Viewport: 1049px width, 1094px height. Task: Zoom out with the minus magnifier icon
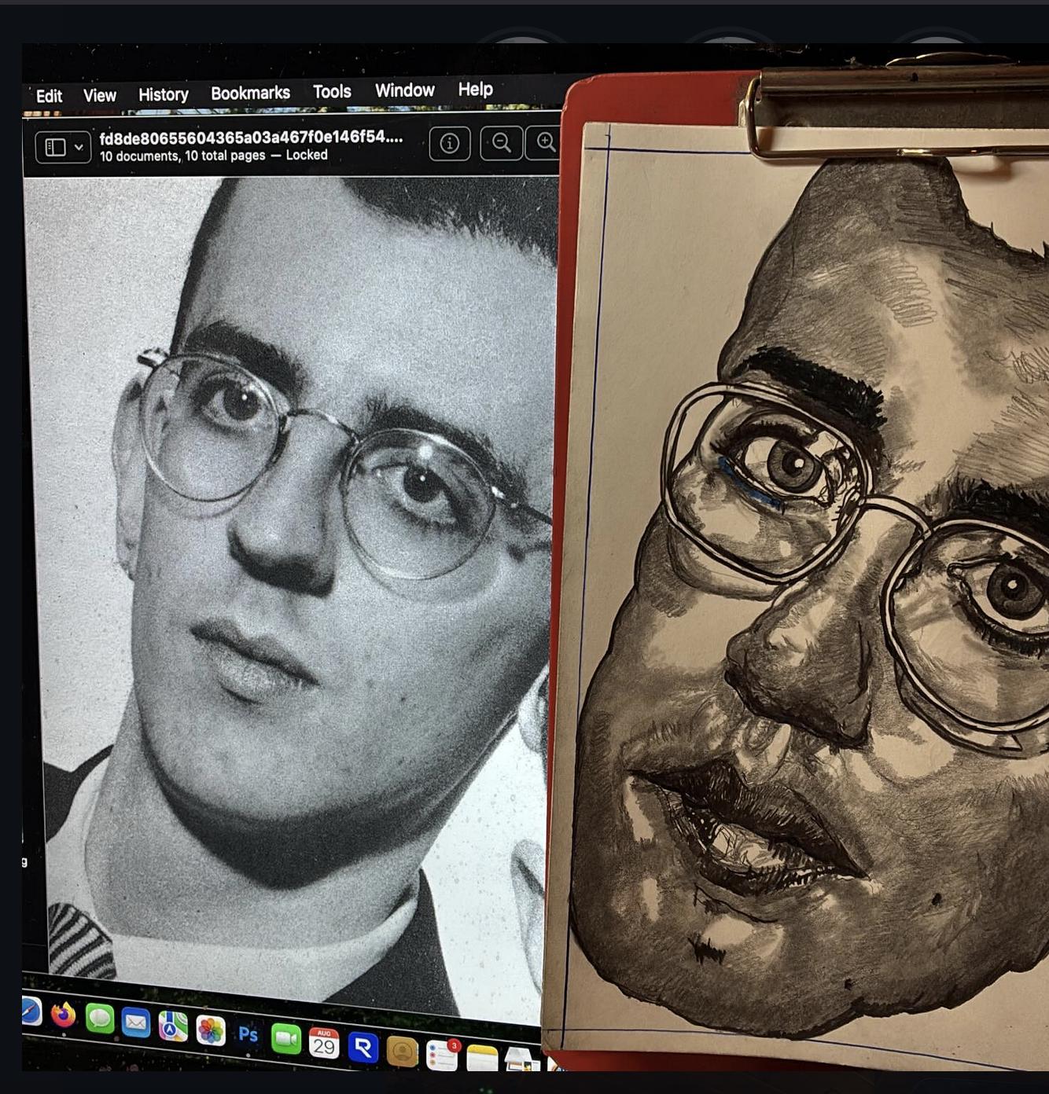point(501,144)
